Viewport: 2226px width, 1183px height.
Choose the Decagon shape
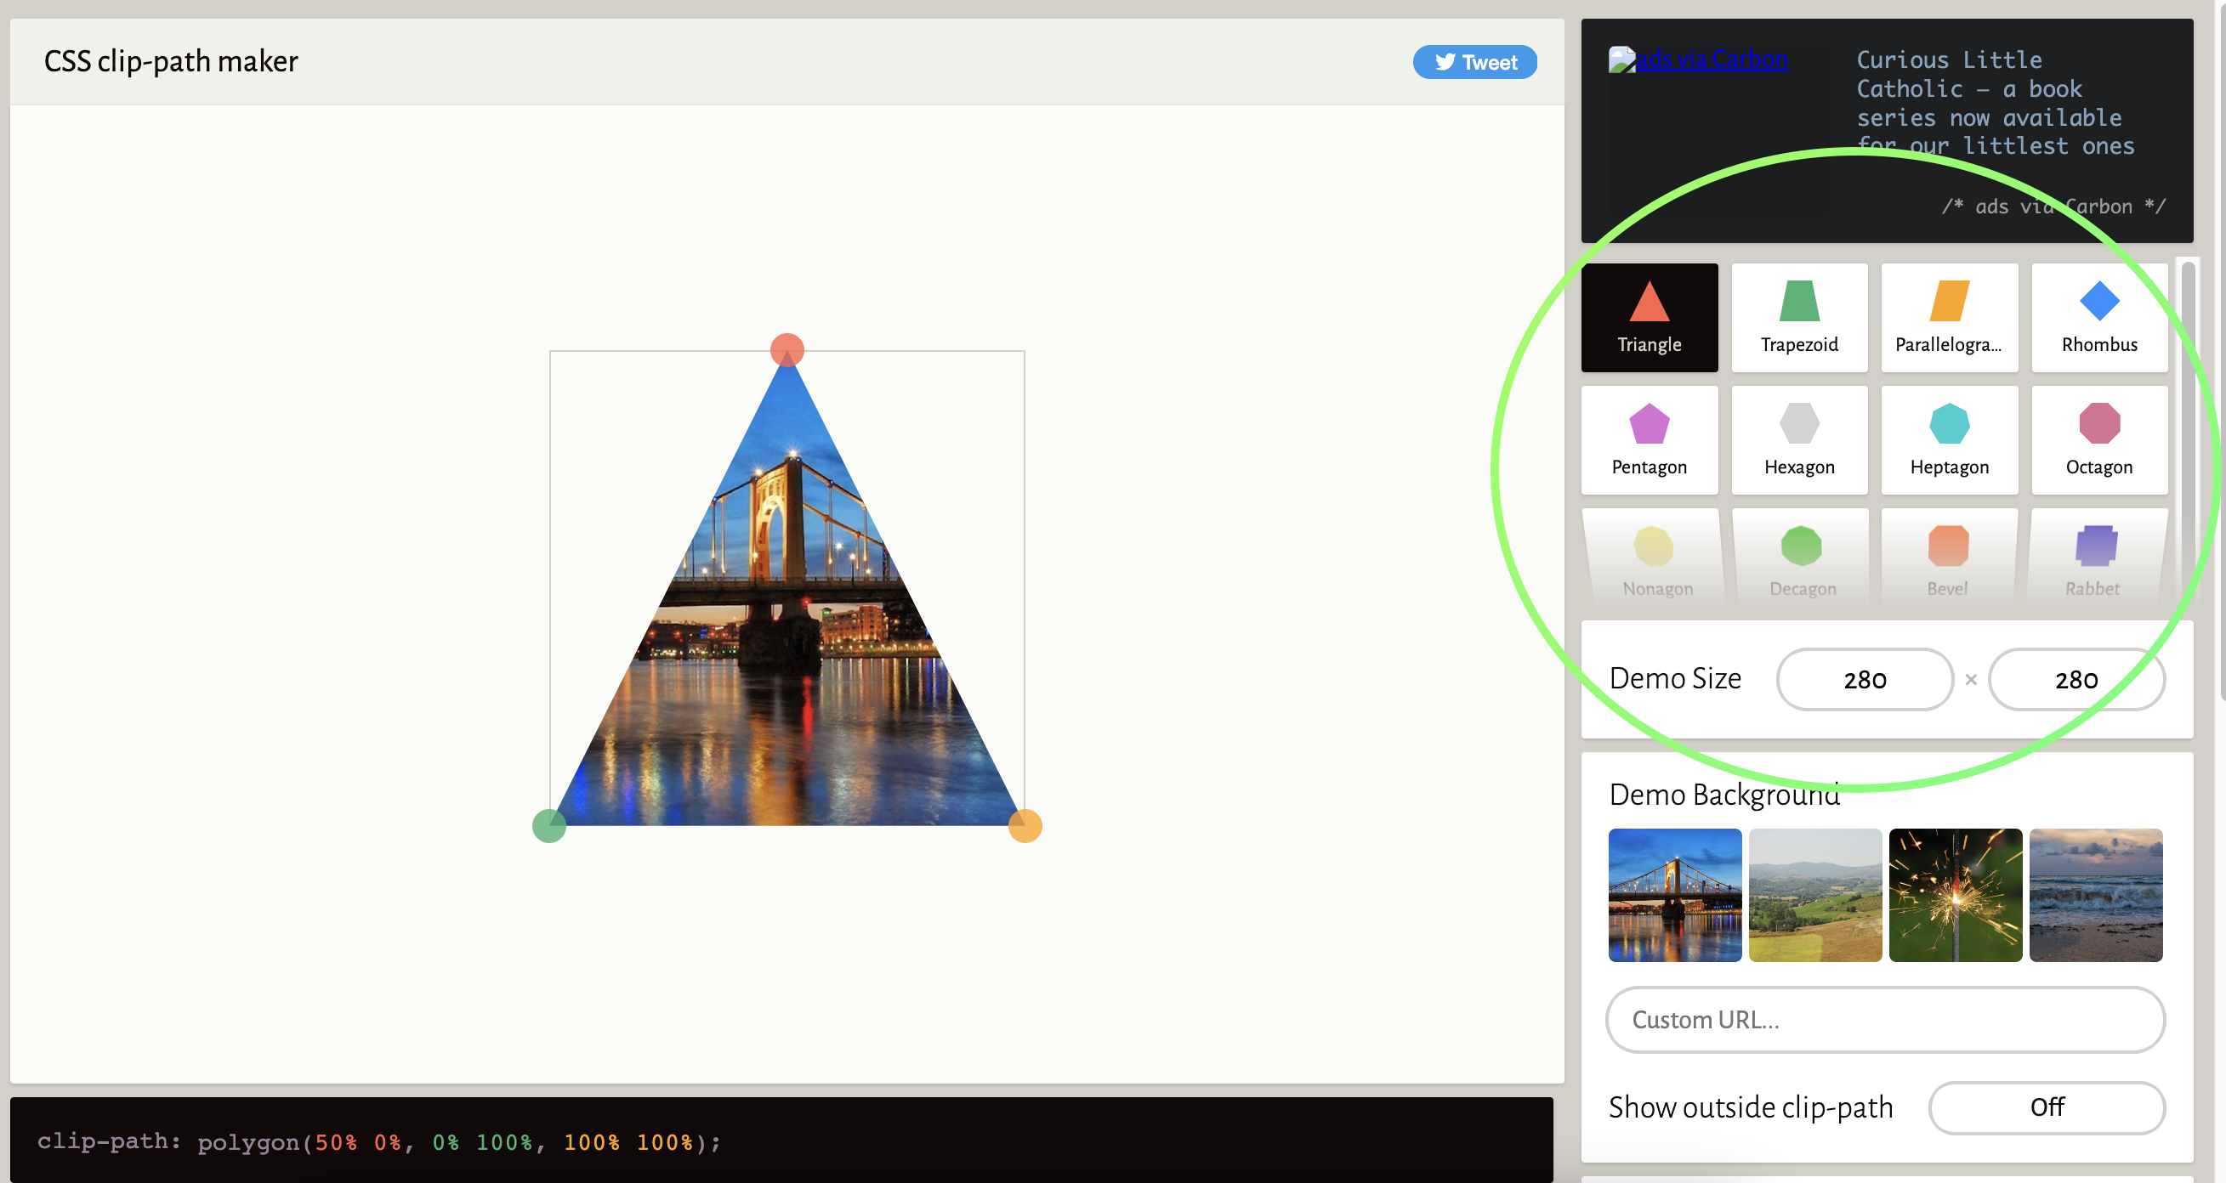[x=1802, y=560]
